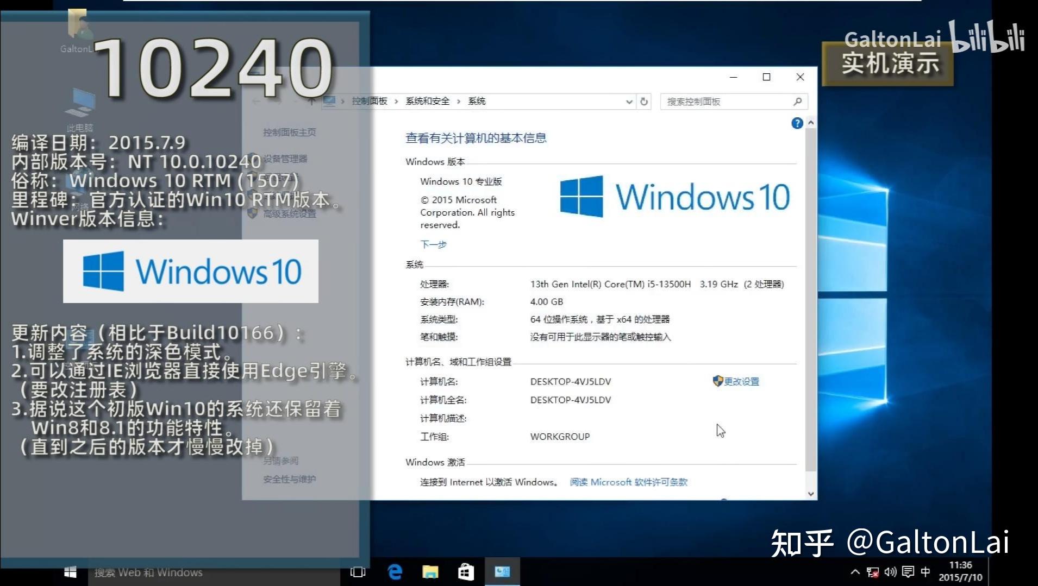Click the magnifier in 搜索控制面板 box
Image resolution: width=1038 pixels, height=586 pixels.
point(797,102)
